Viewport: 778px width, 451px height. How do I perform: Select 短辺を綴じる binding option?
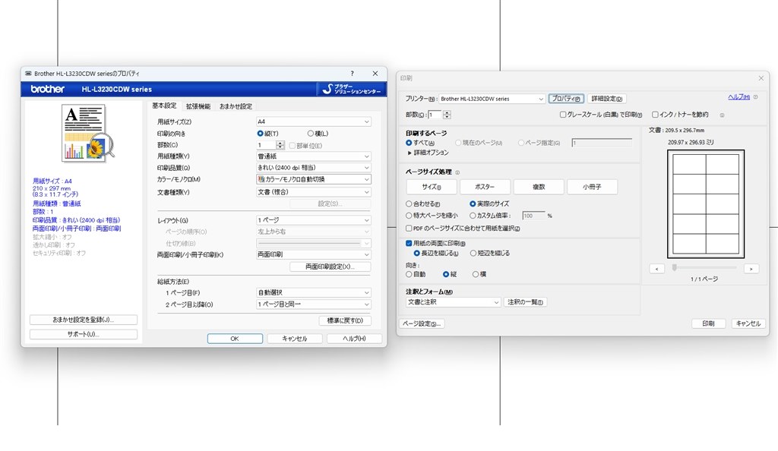473,253
